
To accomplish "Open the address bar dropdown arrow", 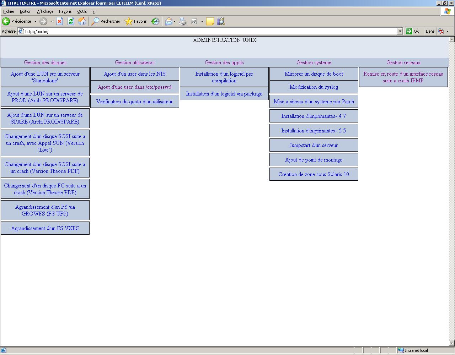I will 400,31.
